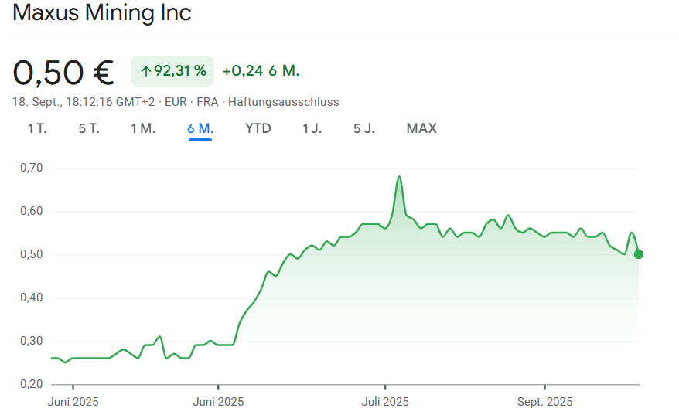Click the Sept. 2025 x-axis label

pyautogui.click(x=544, y=402)
